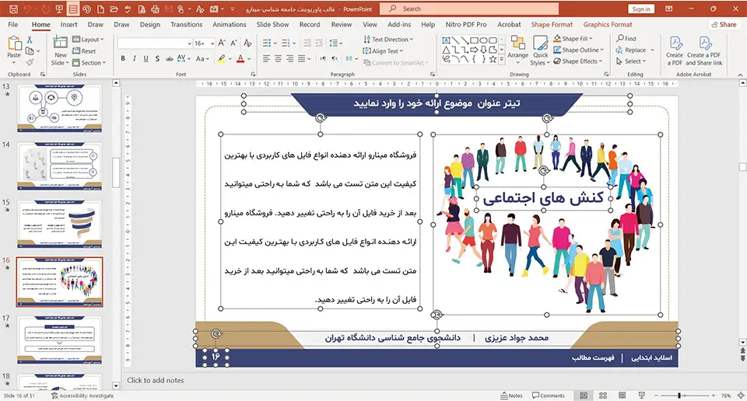747x401 pixels.
Task: Click the Open folder icon in title bar
Action: (114, 9)
